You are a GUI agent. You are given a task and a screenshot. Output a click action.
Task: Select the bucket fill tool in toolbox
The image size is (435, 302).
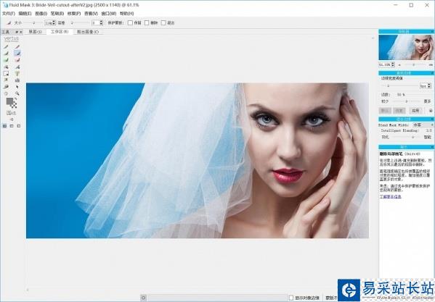[17, 80]
